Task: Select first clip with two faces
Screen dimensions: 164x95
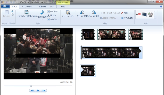Action: point(88,34)
